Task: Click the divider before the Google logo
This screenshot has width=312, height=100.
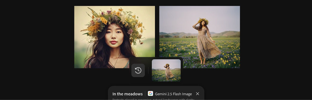Action: (145, 94)
